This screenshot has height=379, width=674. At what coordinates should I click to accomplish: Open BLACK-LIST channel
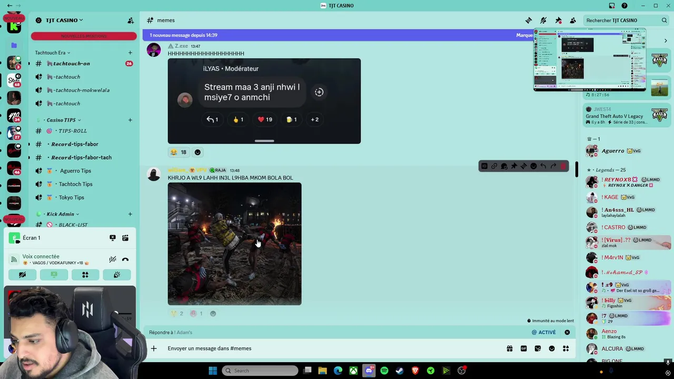click(x=84, y=225)
